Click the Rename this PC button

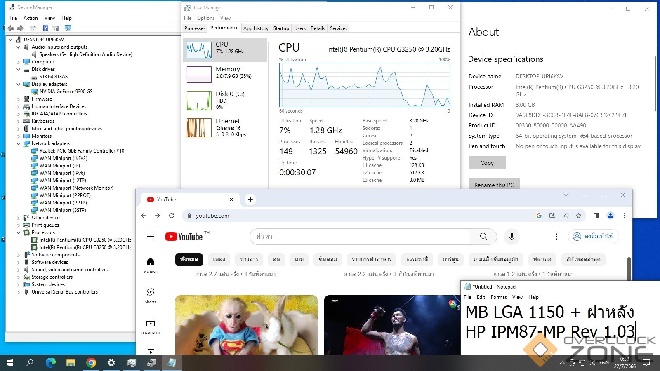[x=494, y=185]
